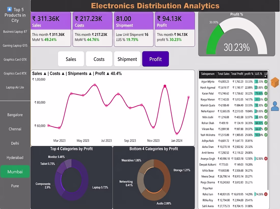Filter by Bangalore city
This screenshot has width=280, height=209.
pyautogui.click(x=15, y=115)
